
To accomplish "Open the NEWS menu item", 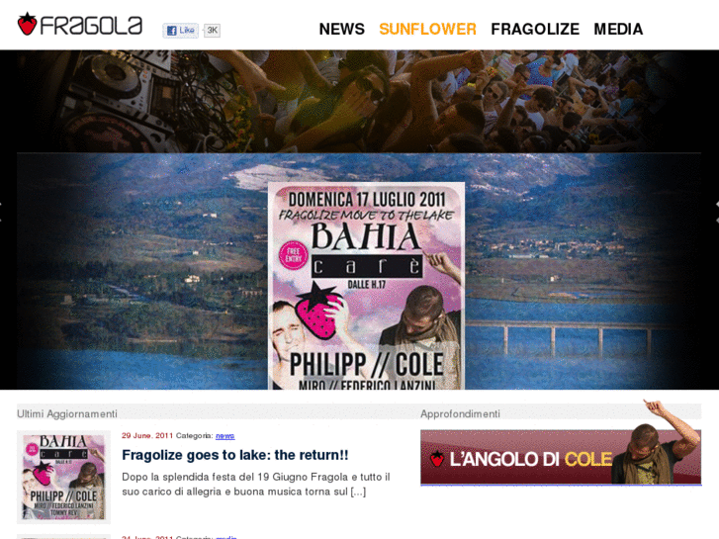I will click(x=341, y=29).
